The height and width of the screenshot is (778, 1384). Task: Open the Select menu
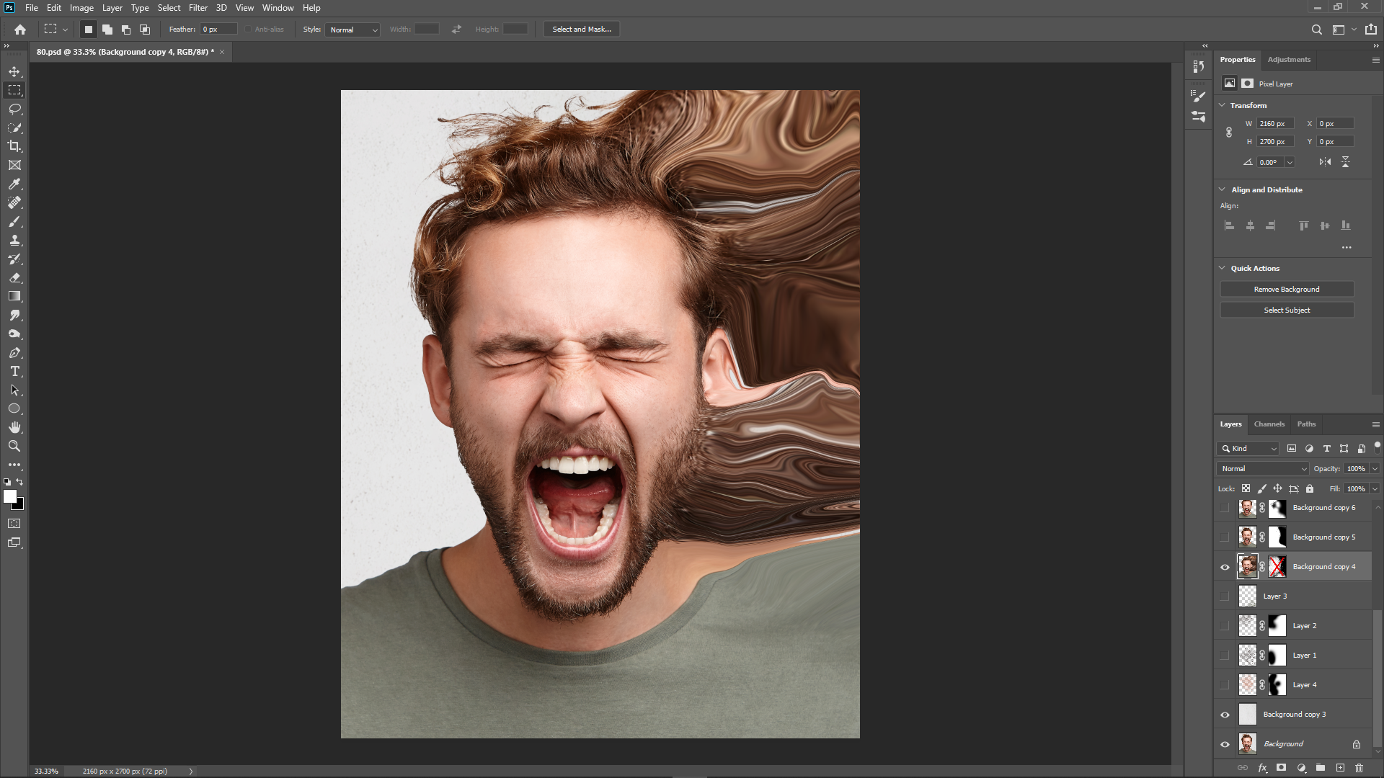[x=169, y=8]
